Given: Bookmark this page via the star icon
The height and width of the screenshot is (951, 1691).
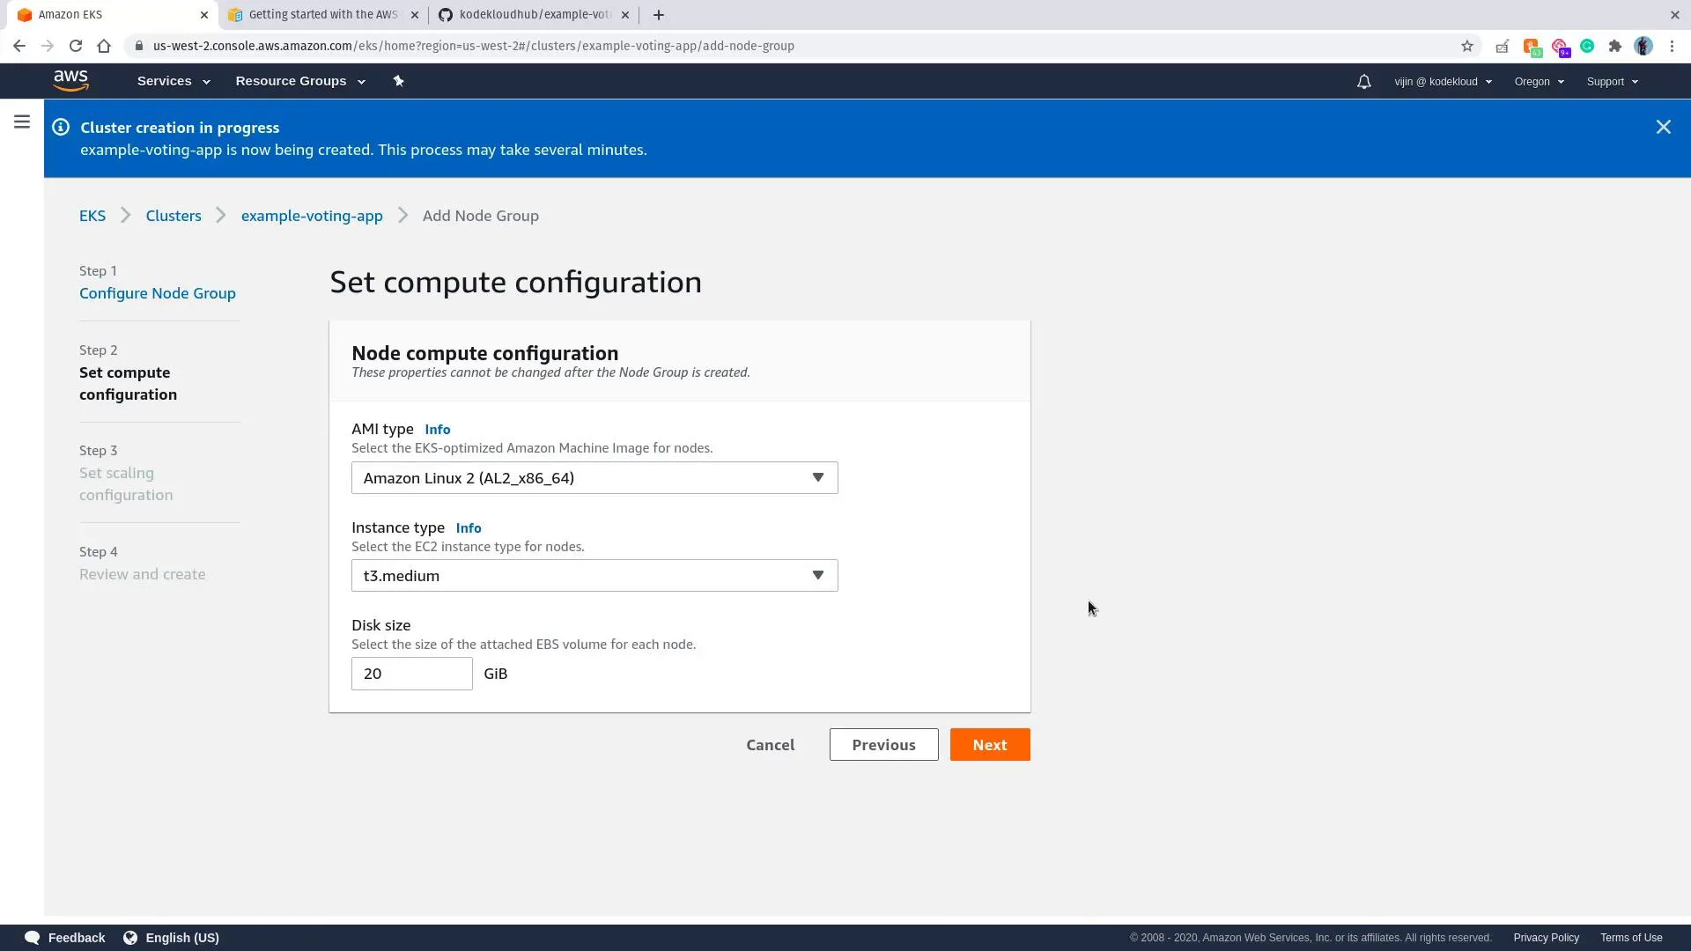Looking at the screenshot, I should coord(1467,46).
